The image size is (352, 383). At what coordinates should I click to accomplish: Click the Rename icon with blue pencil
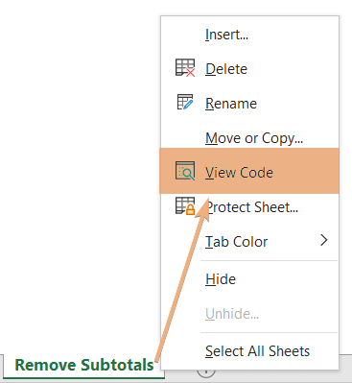[x=185, y=102]
